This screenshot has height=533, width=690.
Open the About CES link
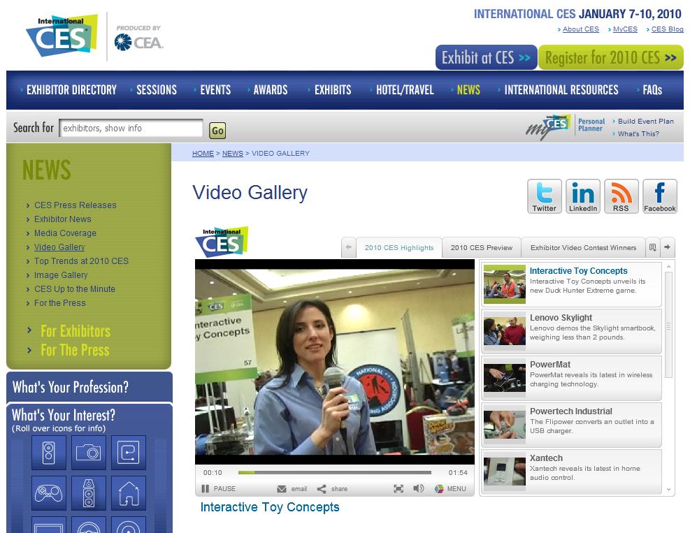(580, 29)
